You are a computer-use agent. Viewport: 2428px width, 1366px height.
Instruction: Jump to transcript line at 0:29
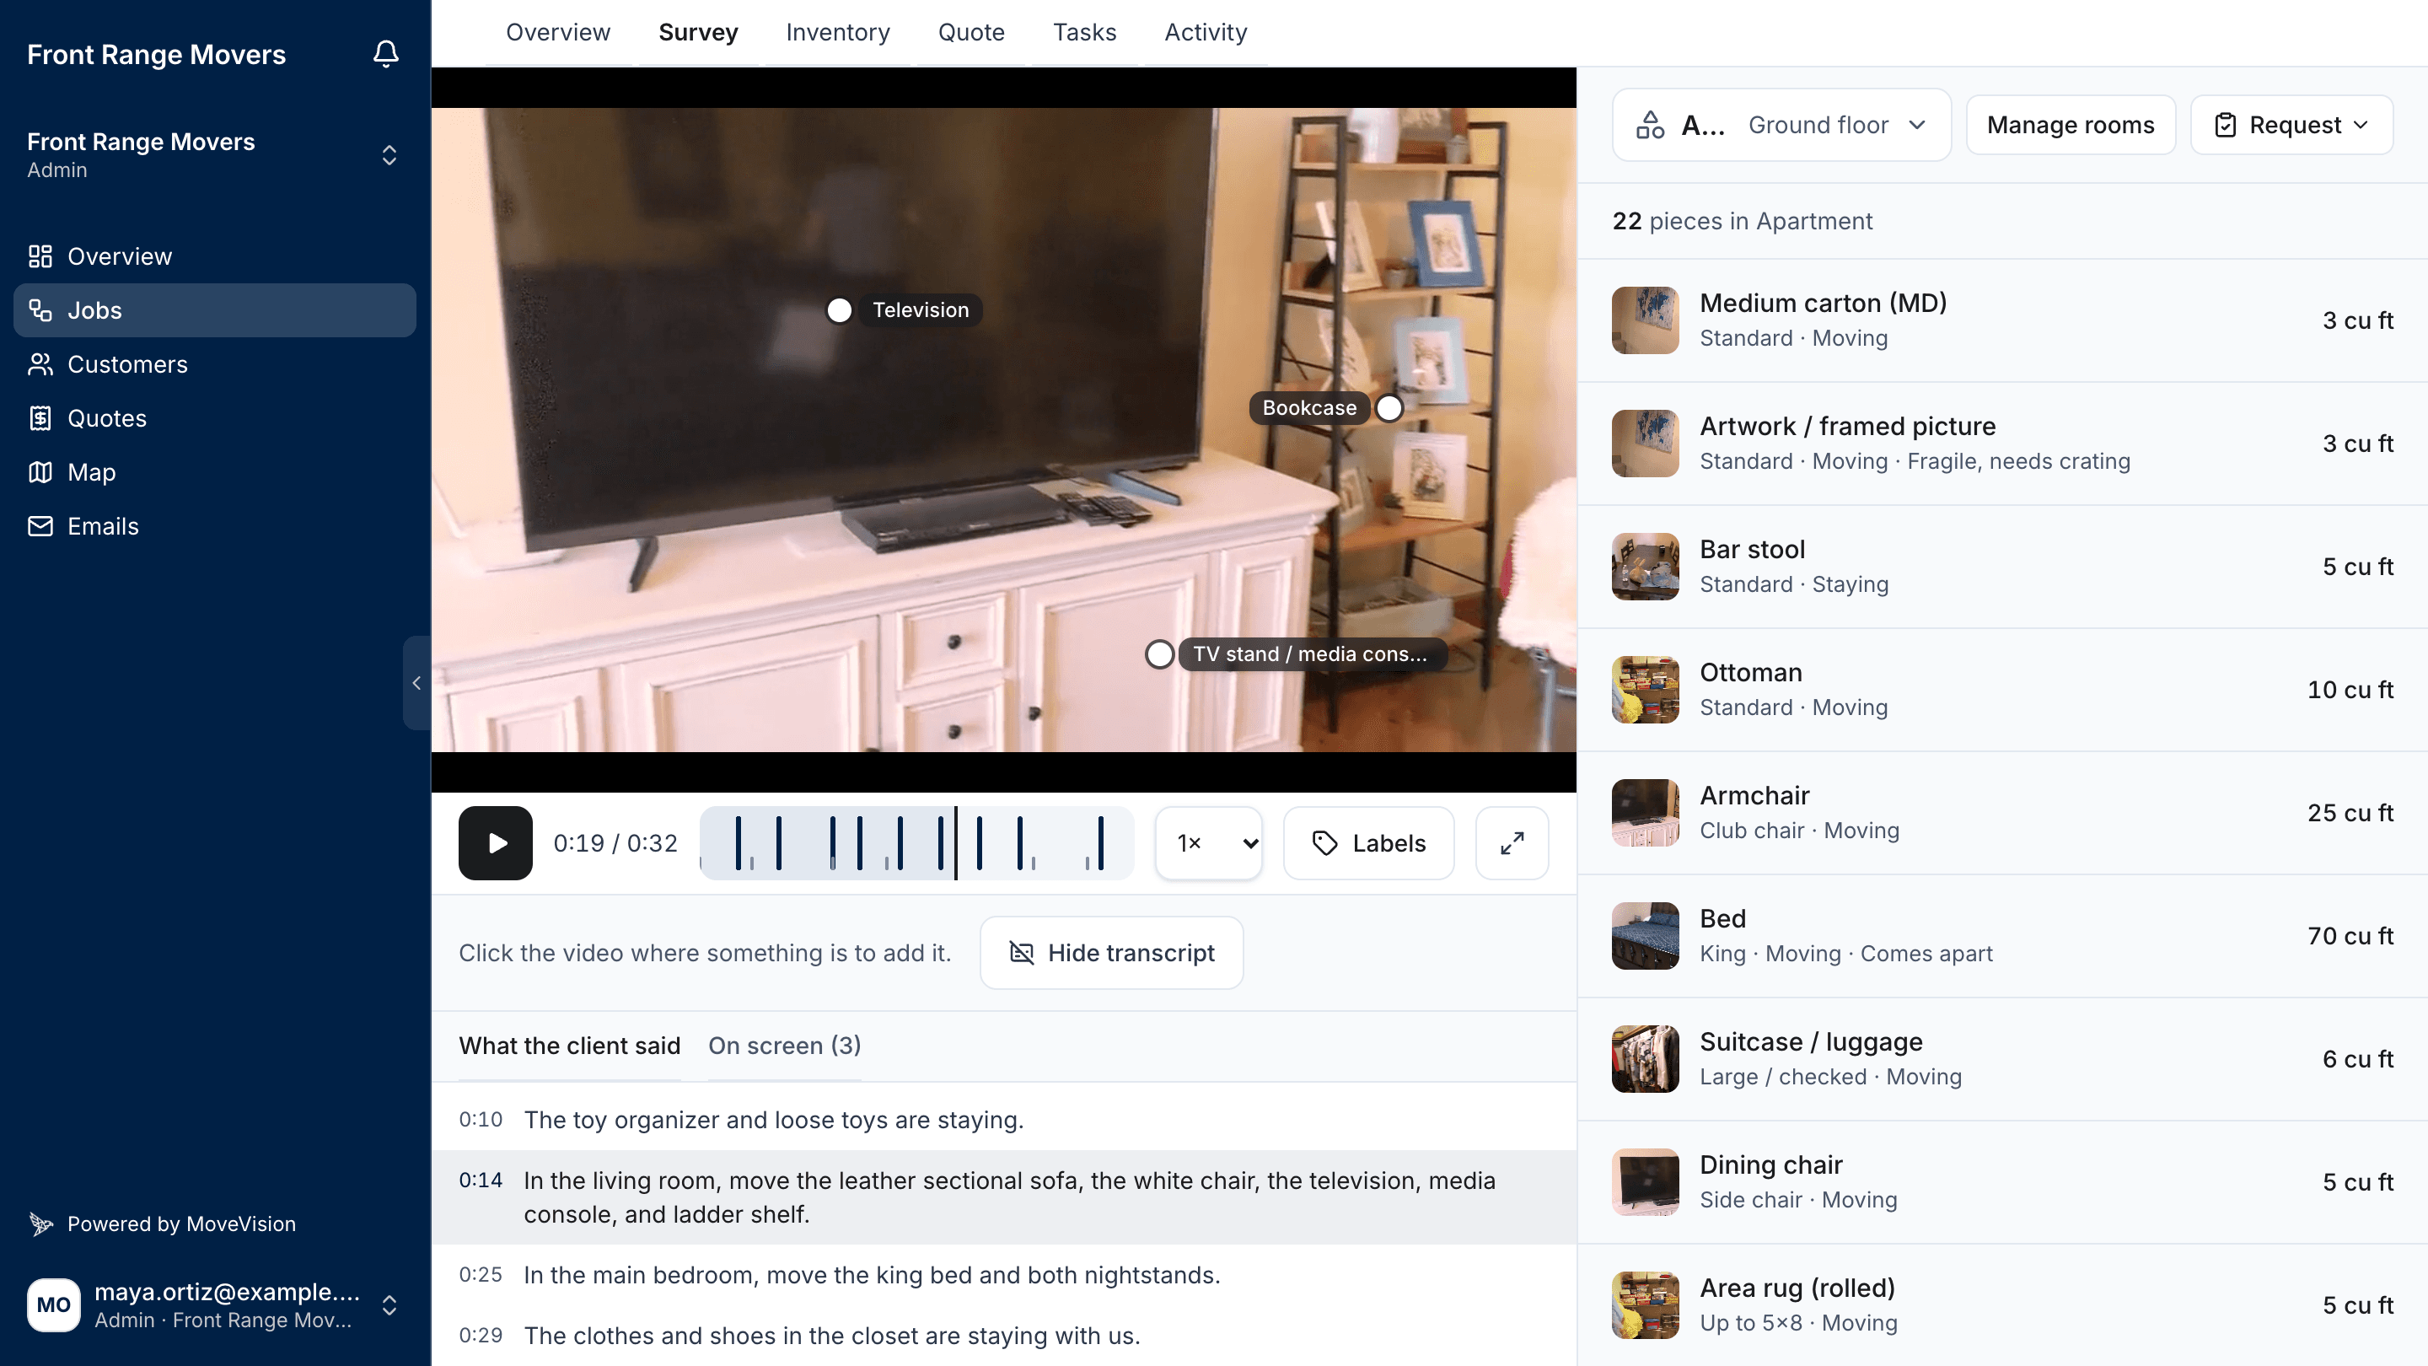[1004, 1335]
